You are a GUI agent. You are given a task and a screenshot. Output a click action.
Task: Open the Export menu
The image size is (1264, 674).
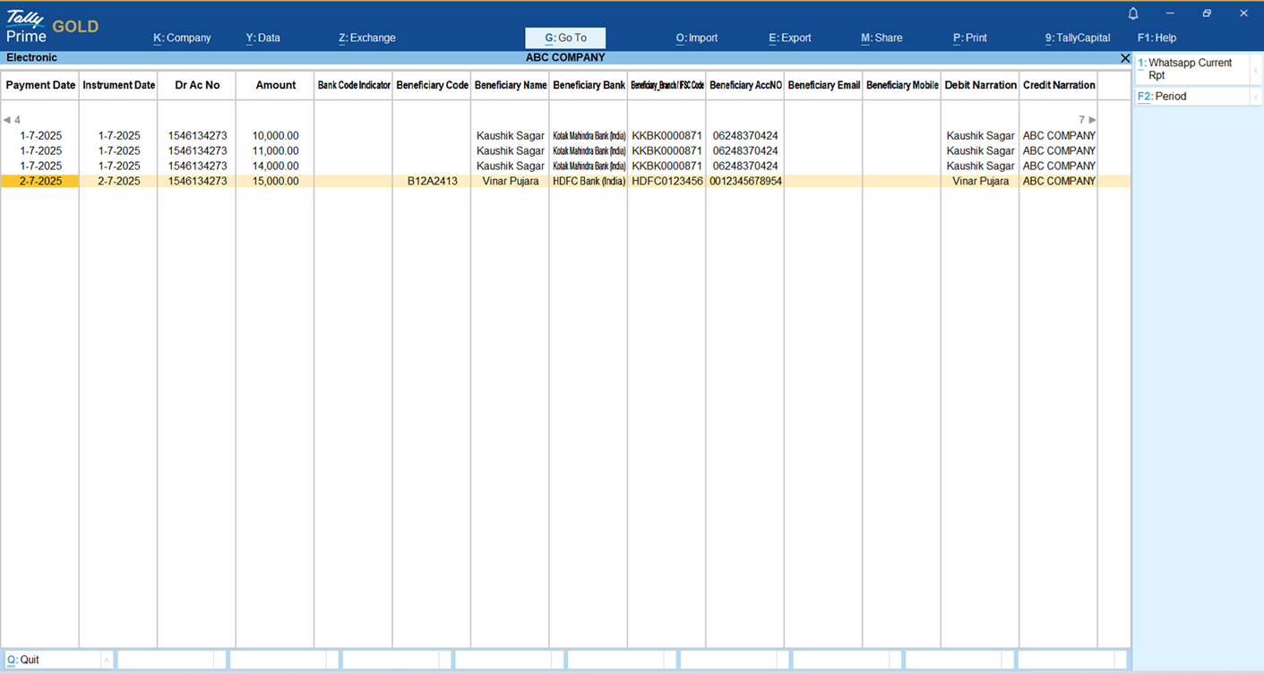(x=790, y=38)
